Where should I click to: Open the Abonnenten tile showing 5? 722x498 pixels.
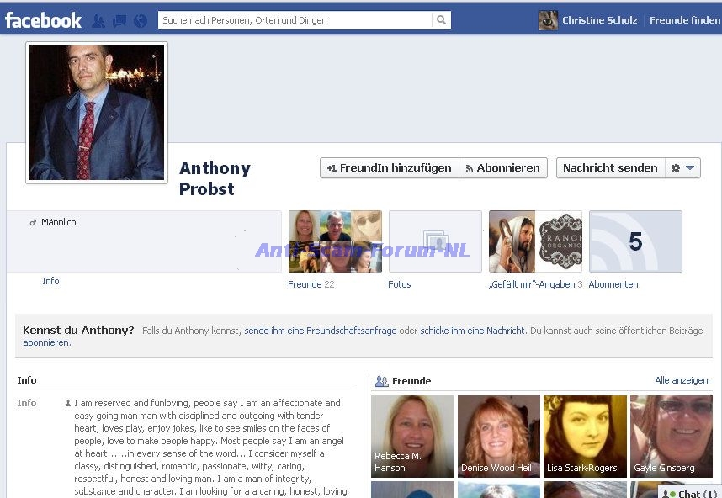[x=635, y=241]
